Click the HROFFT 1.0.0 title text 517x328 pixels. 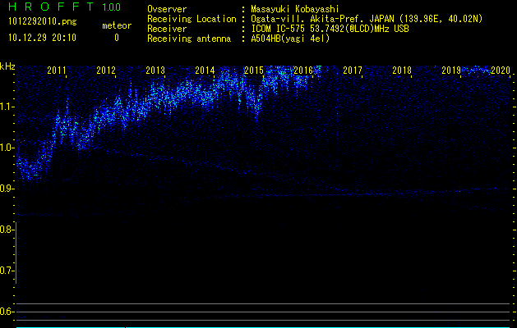(64, 7)
